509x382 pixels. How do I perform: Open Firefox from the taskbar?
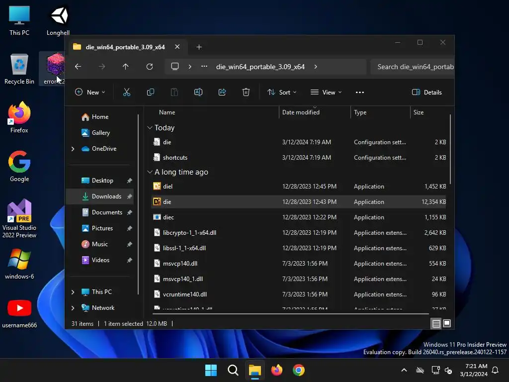tap(276, 370)
